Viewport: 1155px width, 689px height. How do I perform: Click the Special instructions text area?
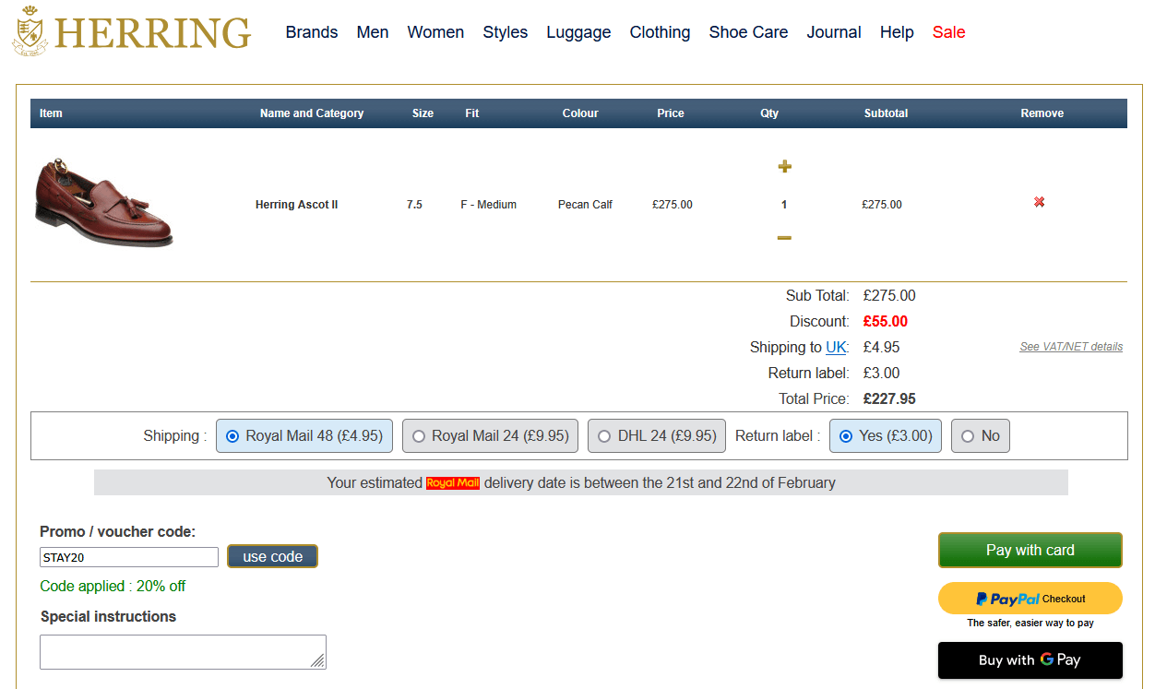click(183, 652)
